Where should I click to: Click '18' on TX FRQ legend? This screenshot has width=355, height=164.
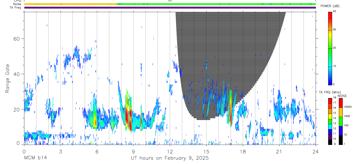click(x=334, y=98)
